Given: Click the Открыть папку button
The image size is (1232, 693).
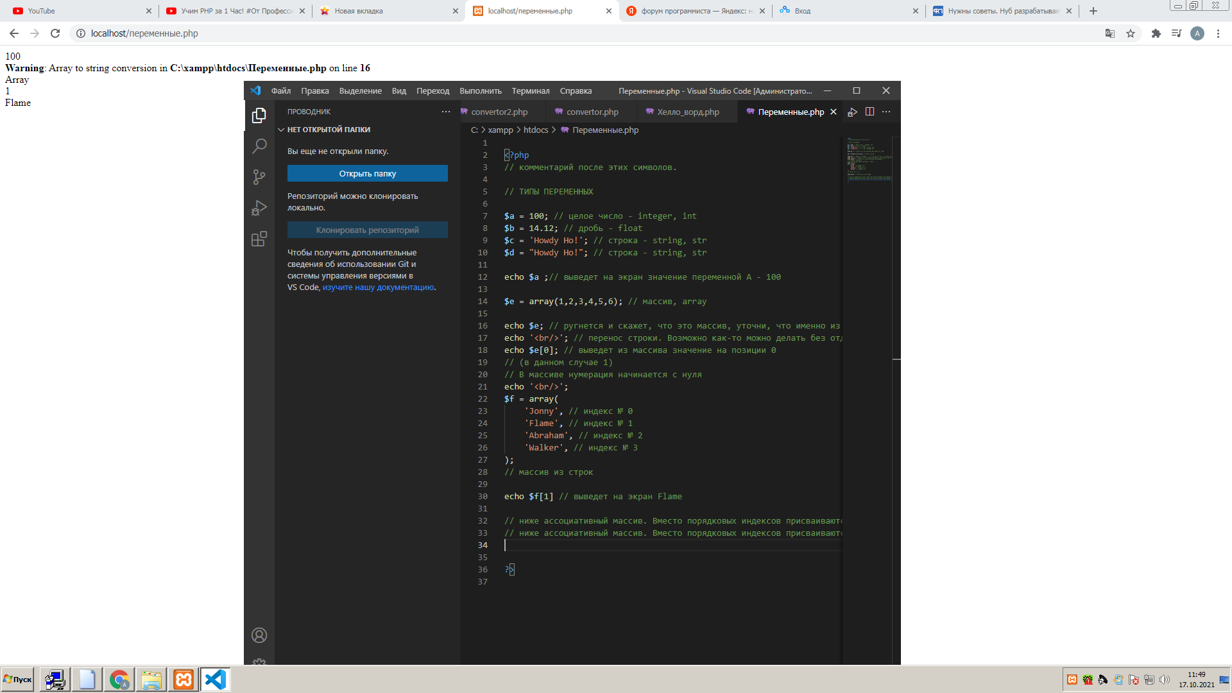Looking at the screenshot, I should (368, 174).
